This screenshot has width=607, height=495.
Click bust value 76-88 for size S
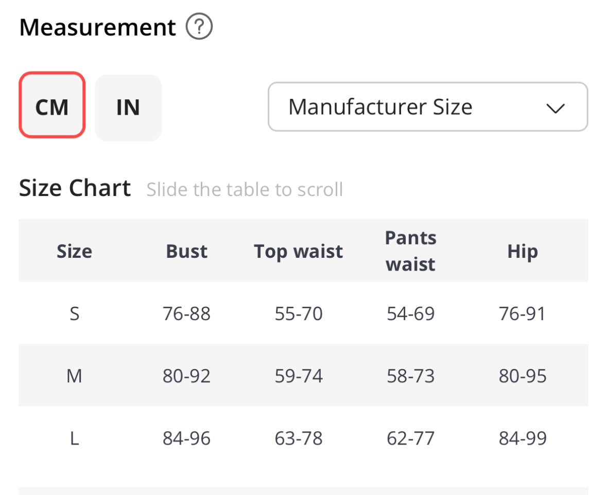point(186,313)
